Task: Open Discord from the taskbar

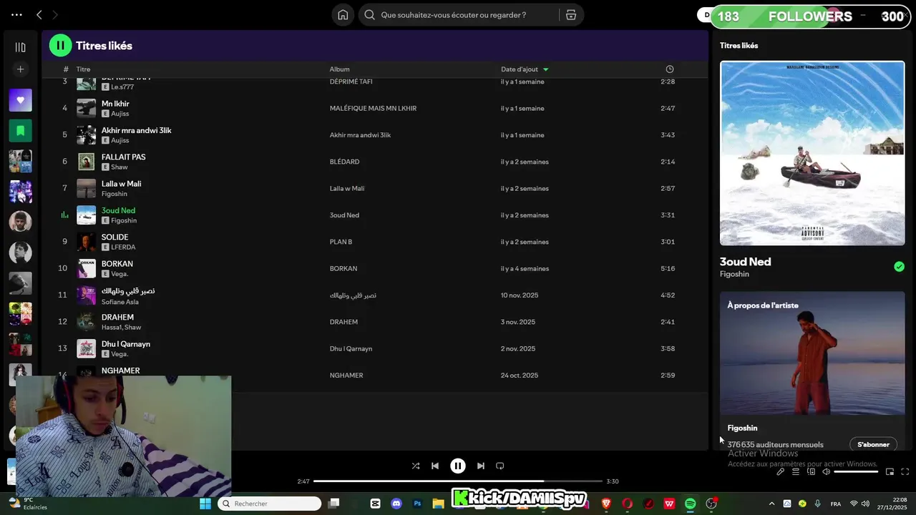Action: (x=396, y=504)
